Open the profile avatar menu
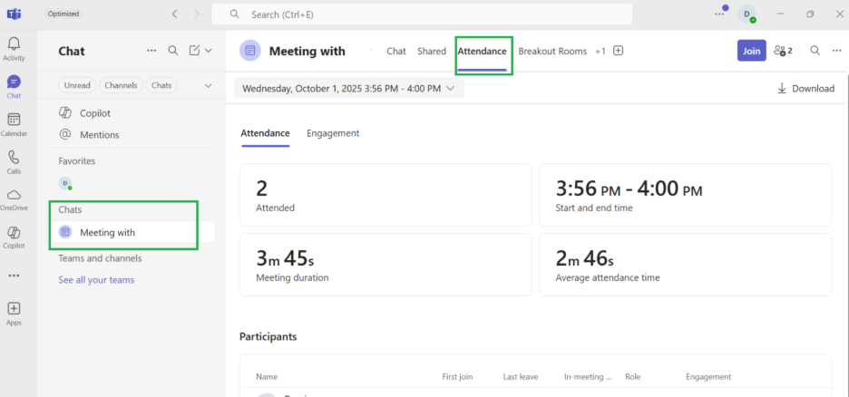The width and height of the screenshot is (849, 397). pyautogui.click(x=747, y=15)
